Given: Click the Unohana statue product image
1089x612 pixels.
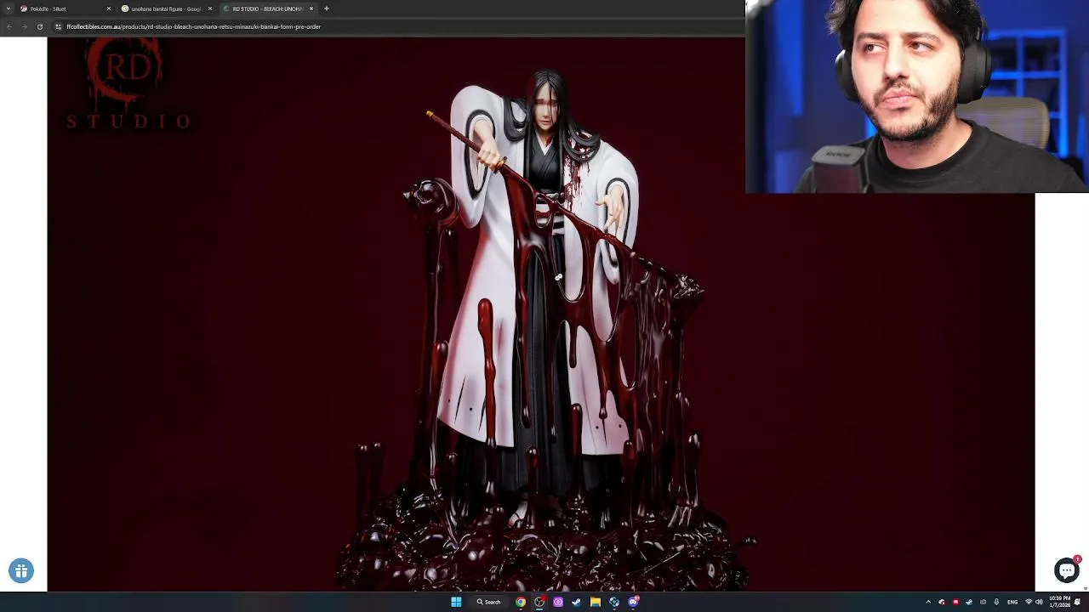Looking at the screenshot, I should pyautogui.click(x=541, y=314).
